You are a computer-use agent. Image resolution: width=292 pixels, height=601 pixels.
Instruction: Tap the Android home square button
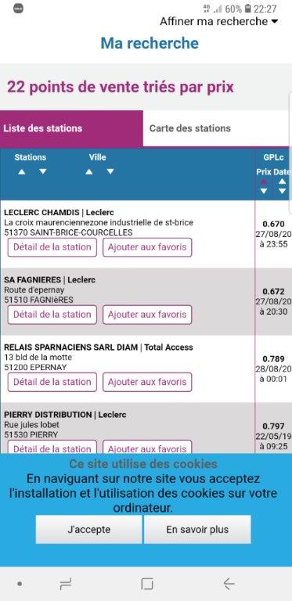coord(147,584)
